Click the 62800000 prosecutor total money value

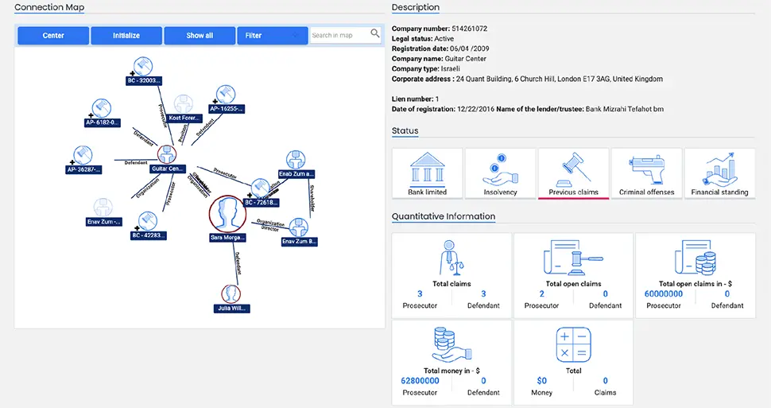[x=420, y=381]
